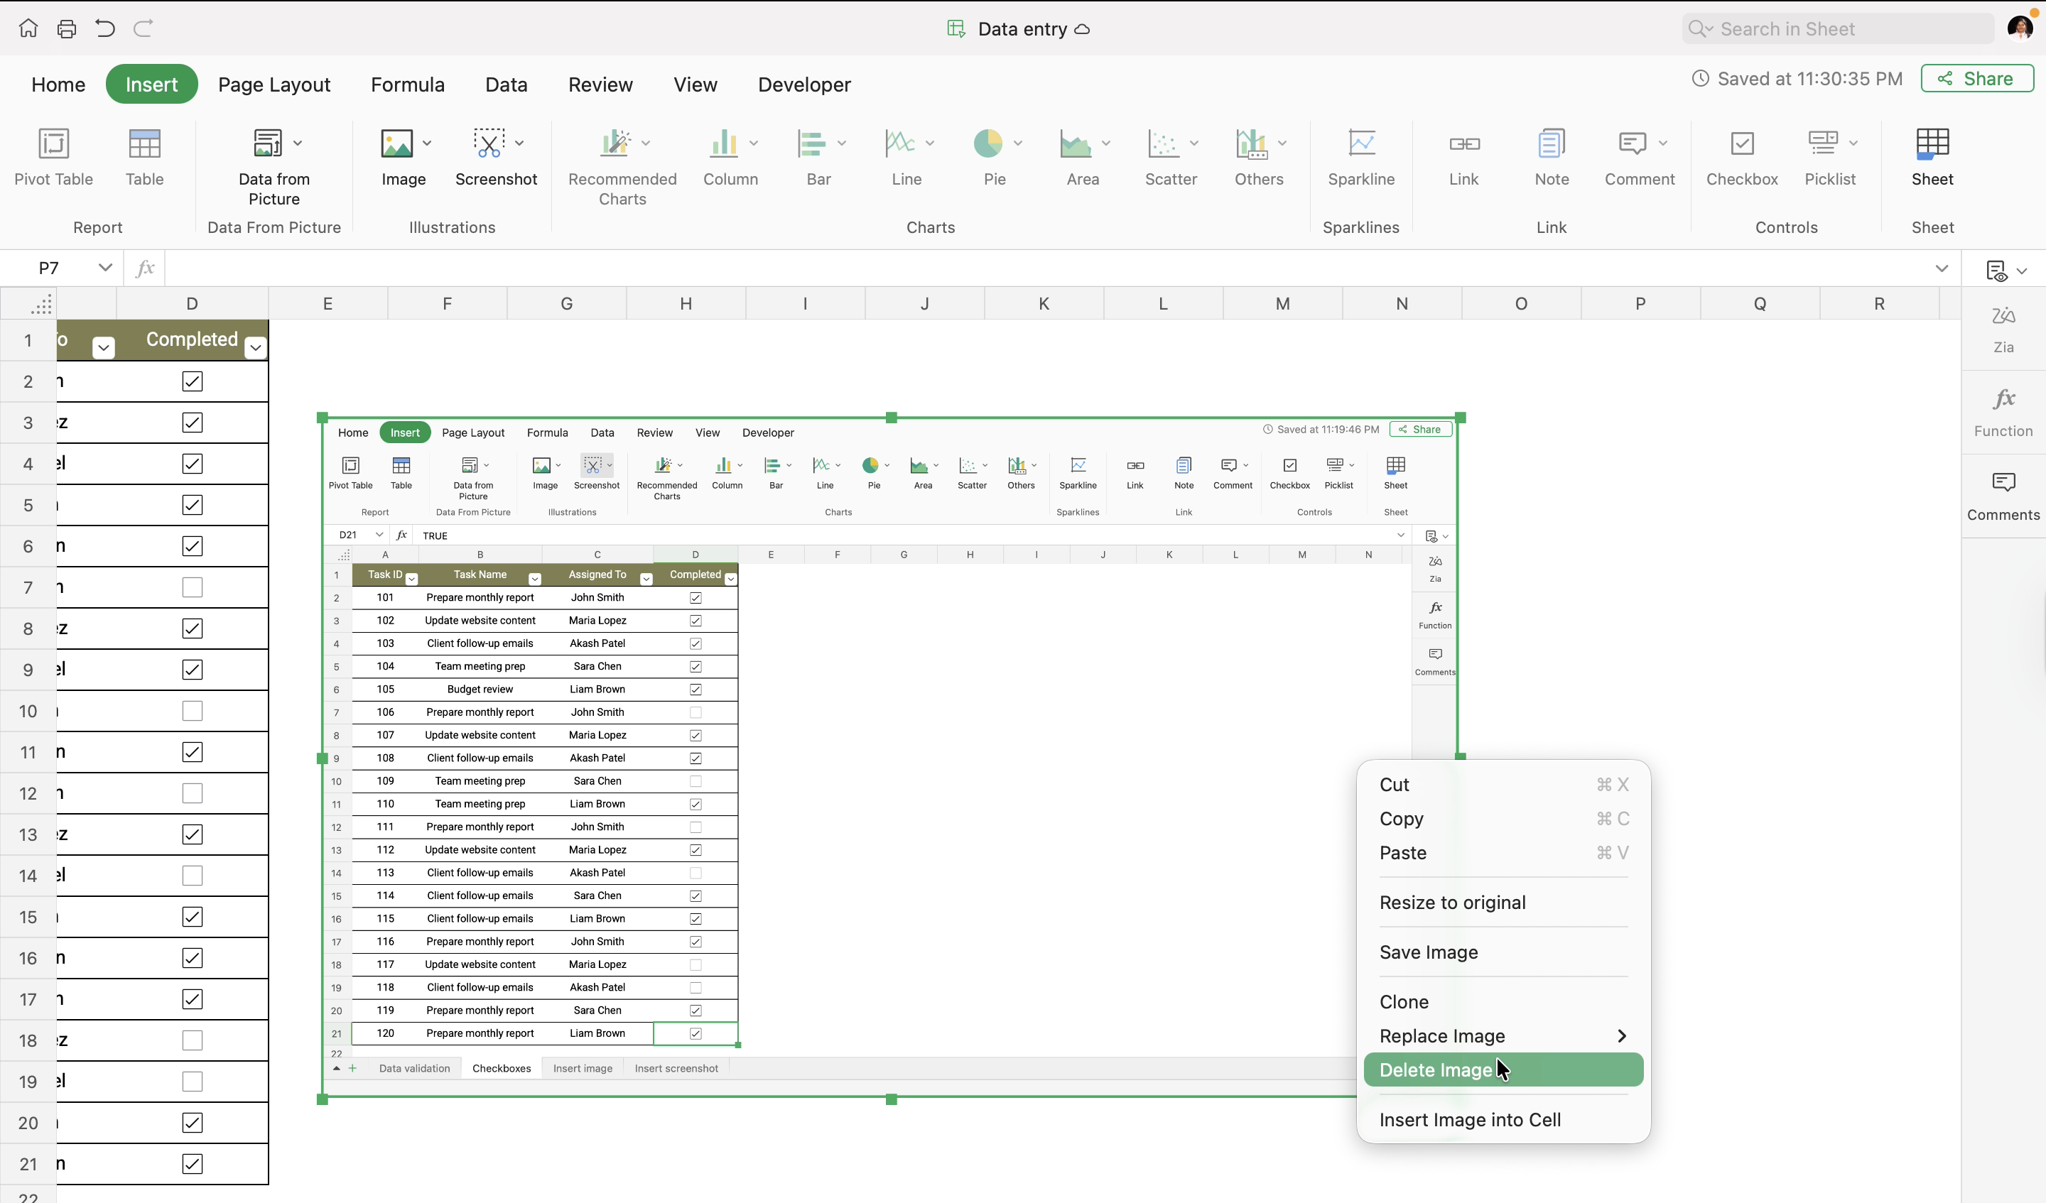Click the print icon in top bar
The image size is (2046, 1203).
(67, 29)
